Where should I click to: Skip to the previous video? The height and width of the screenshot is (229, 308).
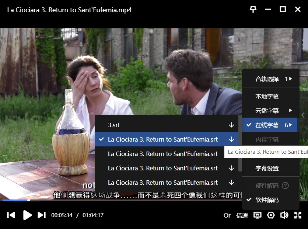[11, 215]
